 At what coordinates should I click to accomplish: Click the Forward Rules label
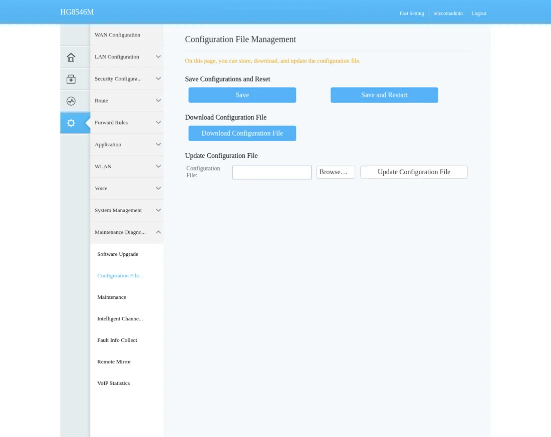[x=111, y=123]
